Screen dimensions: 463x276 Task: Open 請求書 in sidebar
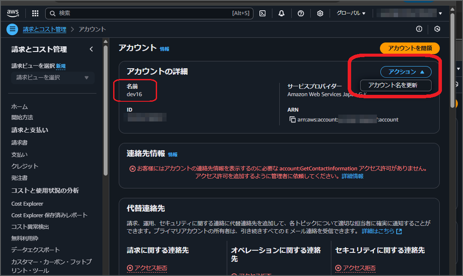(x=19, y=143)
